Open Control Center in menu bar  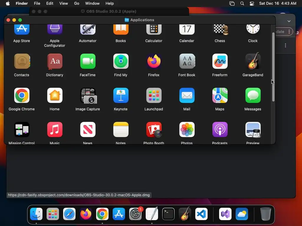click(252, 4)
